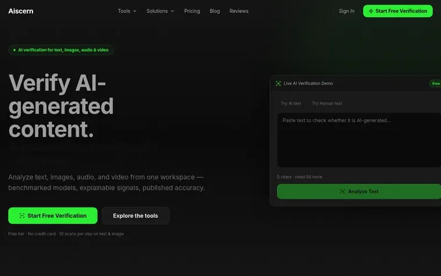Viewport: 441px width, 276px height.
Task: Expand the Tools dropdown chevron
Action: [135, 11]
